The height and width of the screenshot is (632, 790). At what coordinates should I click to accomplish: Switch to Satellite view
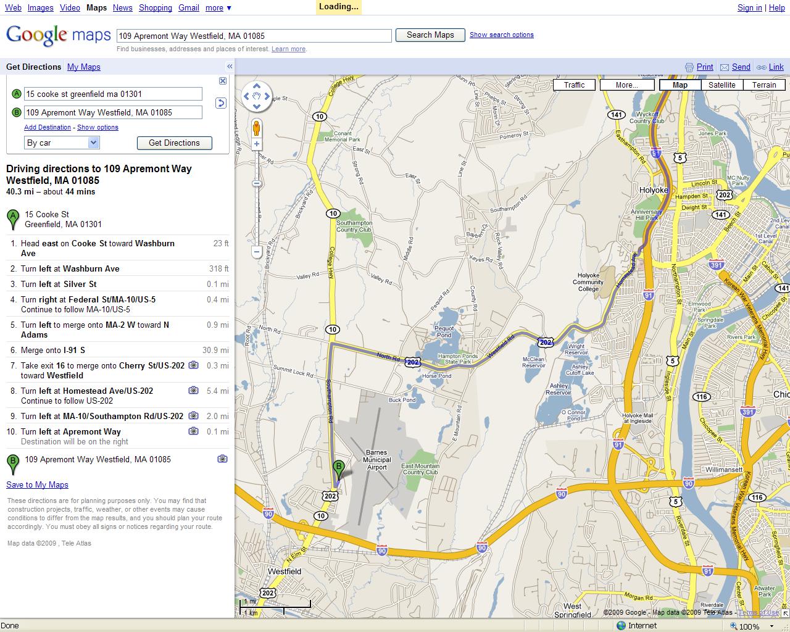click(722, 85)
